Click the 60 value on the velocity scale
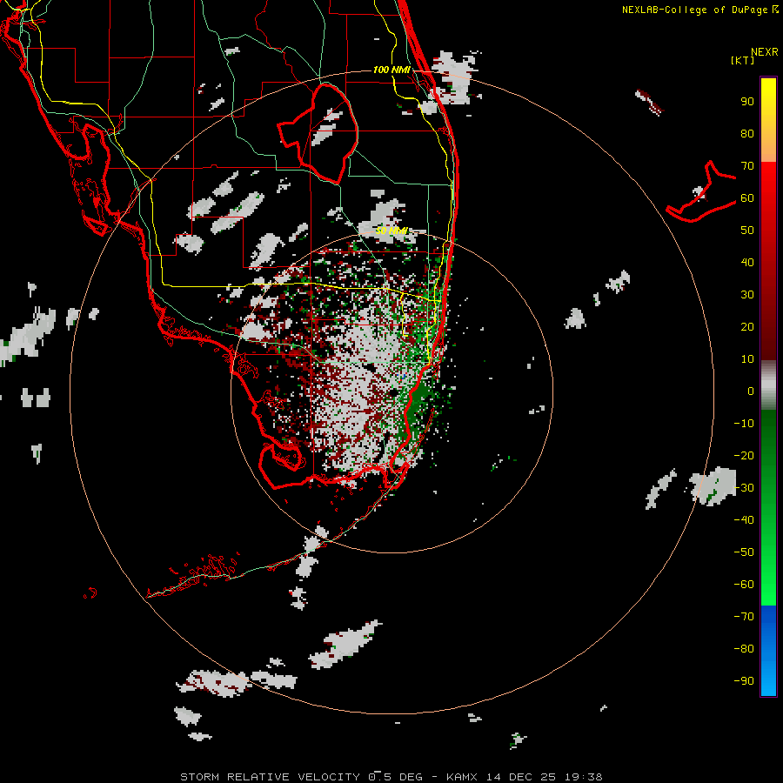This screenshot has height=783, width=783. 747,197
